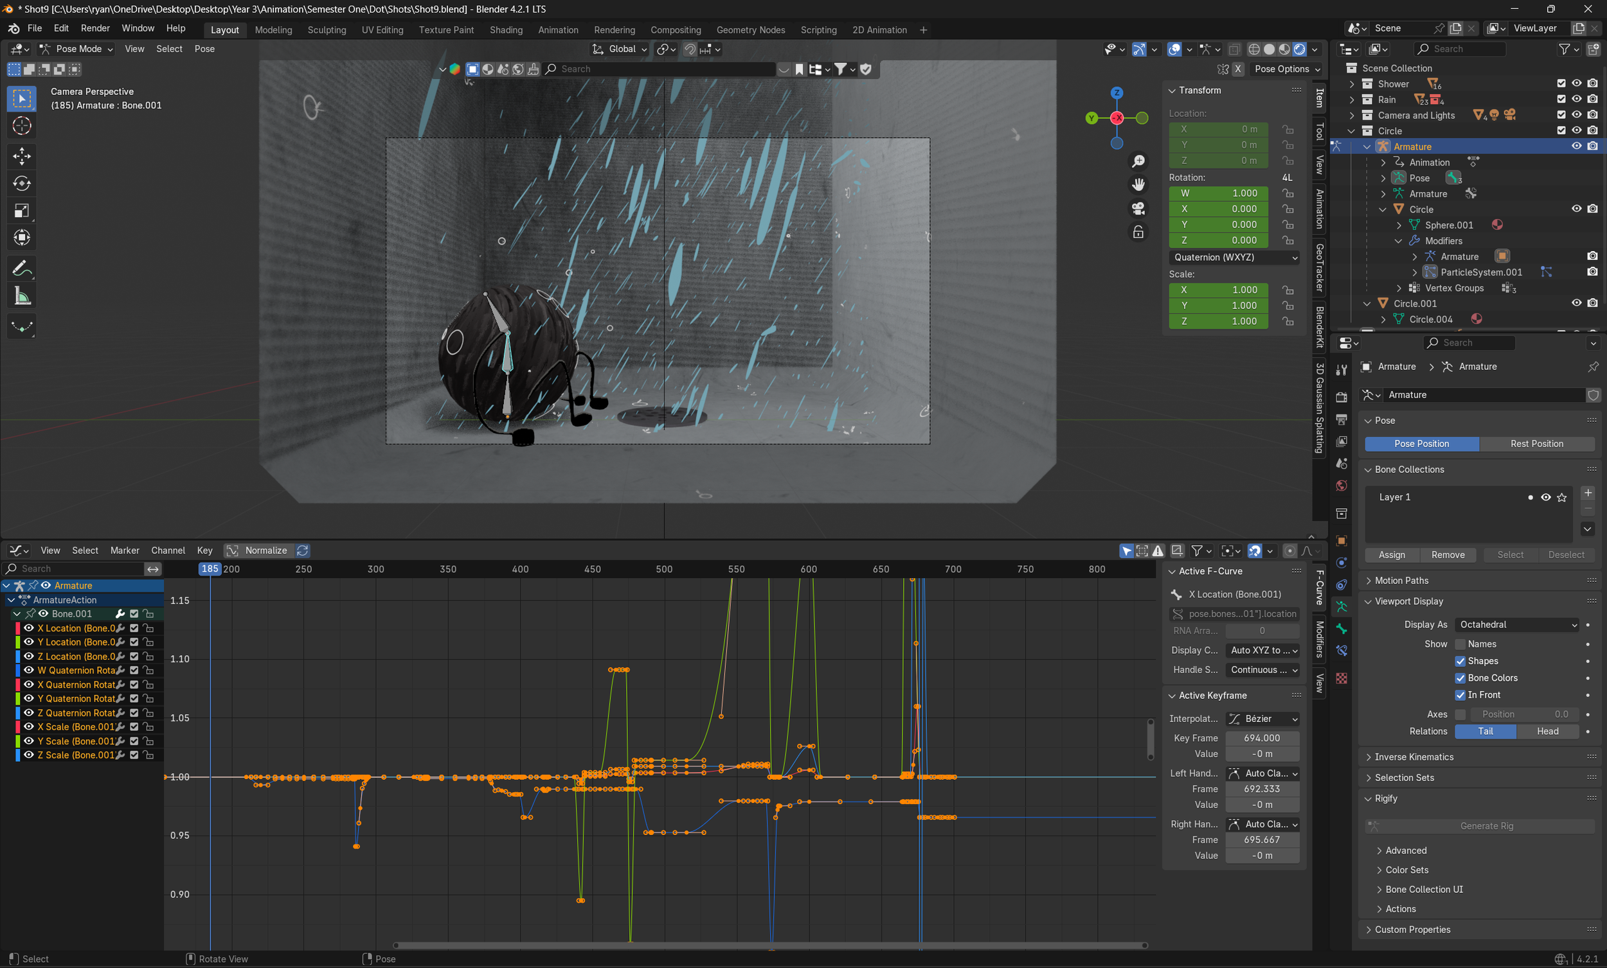Open the Render menu
This screenshot has width=1607, height=968.
click(x=95, y=29)
